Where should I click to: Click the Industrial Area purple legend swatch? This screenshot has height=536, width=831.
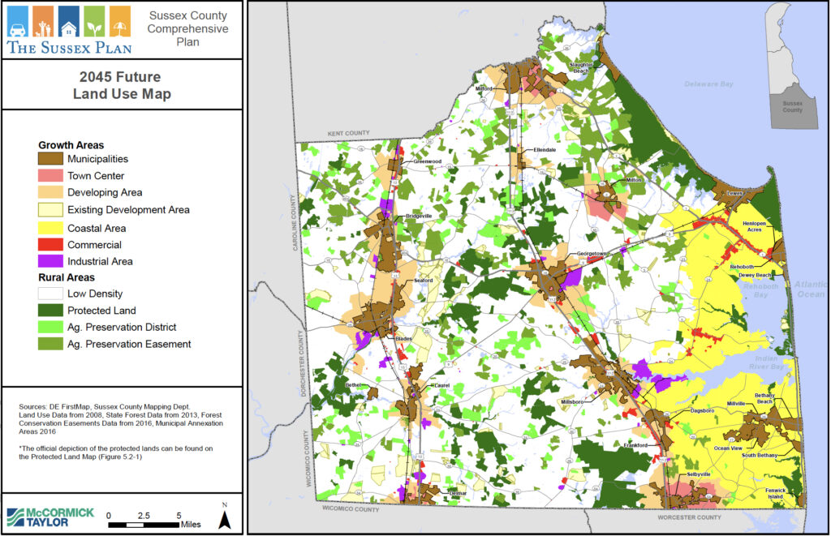[50, 261]
